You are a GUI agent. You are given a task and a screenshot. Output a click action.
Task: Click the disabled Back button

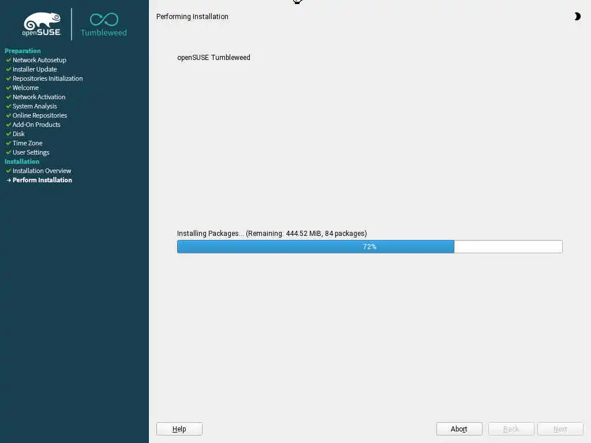pos(511,429)
